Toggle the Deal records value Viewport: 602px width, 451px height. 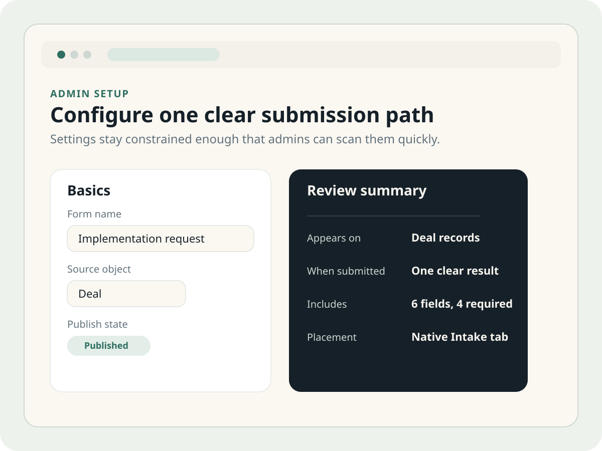[445, 238]
